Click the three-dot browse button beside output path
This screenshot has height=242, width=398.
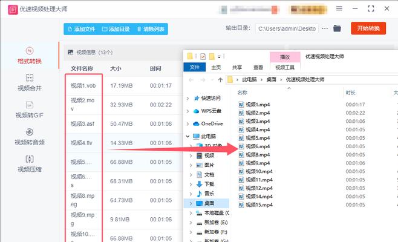(325, 28)
